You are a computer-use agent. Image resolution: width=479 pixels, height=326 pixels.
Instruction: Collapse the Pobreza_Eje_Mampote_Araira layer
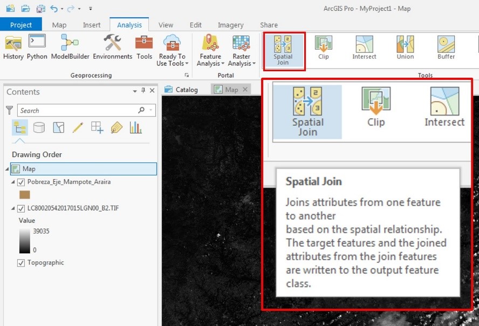[13, 182]
